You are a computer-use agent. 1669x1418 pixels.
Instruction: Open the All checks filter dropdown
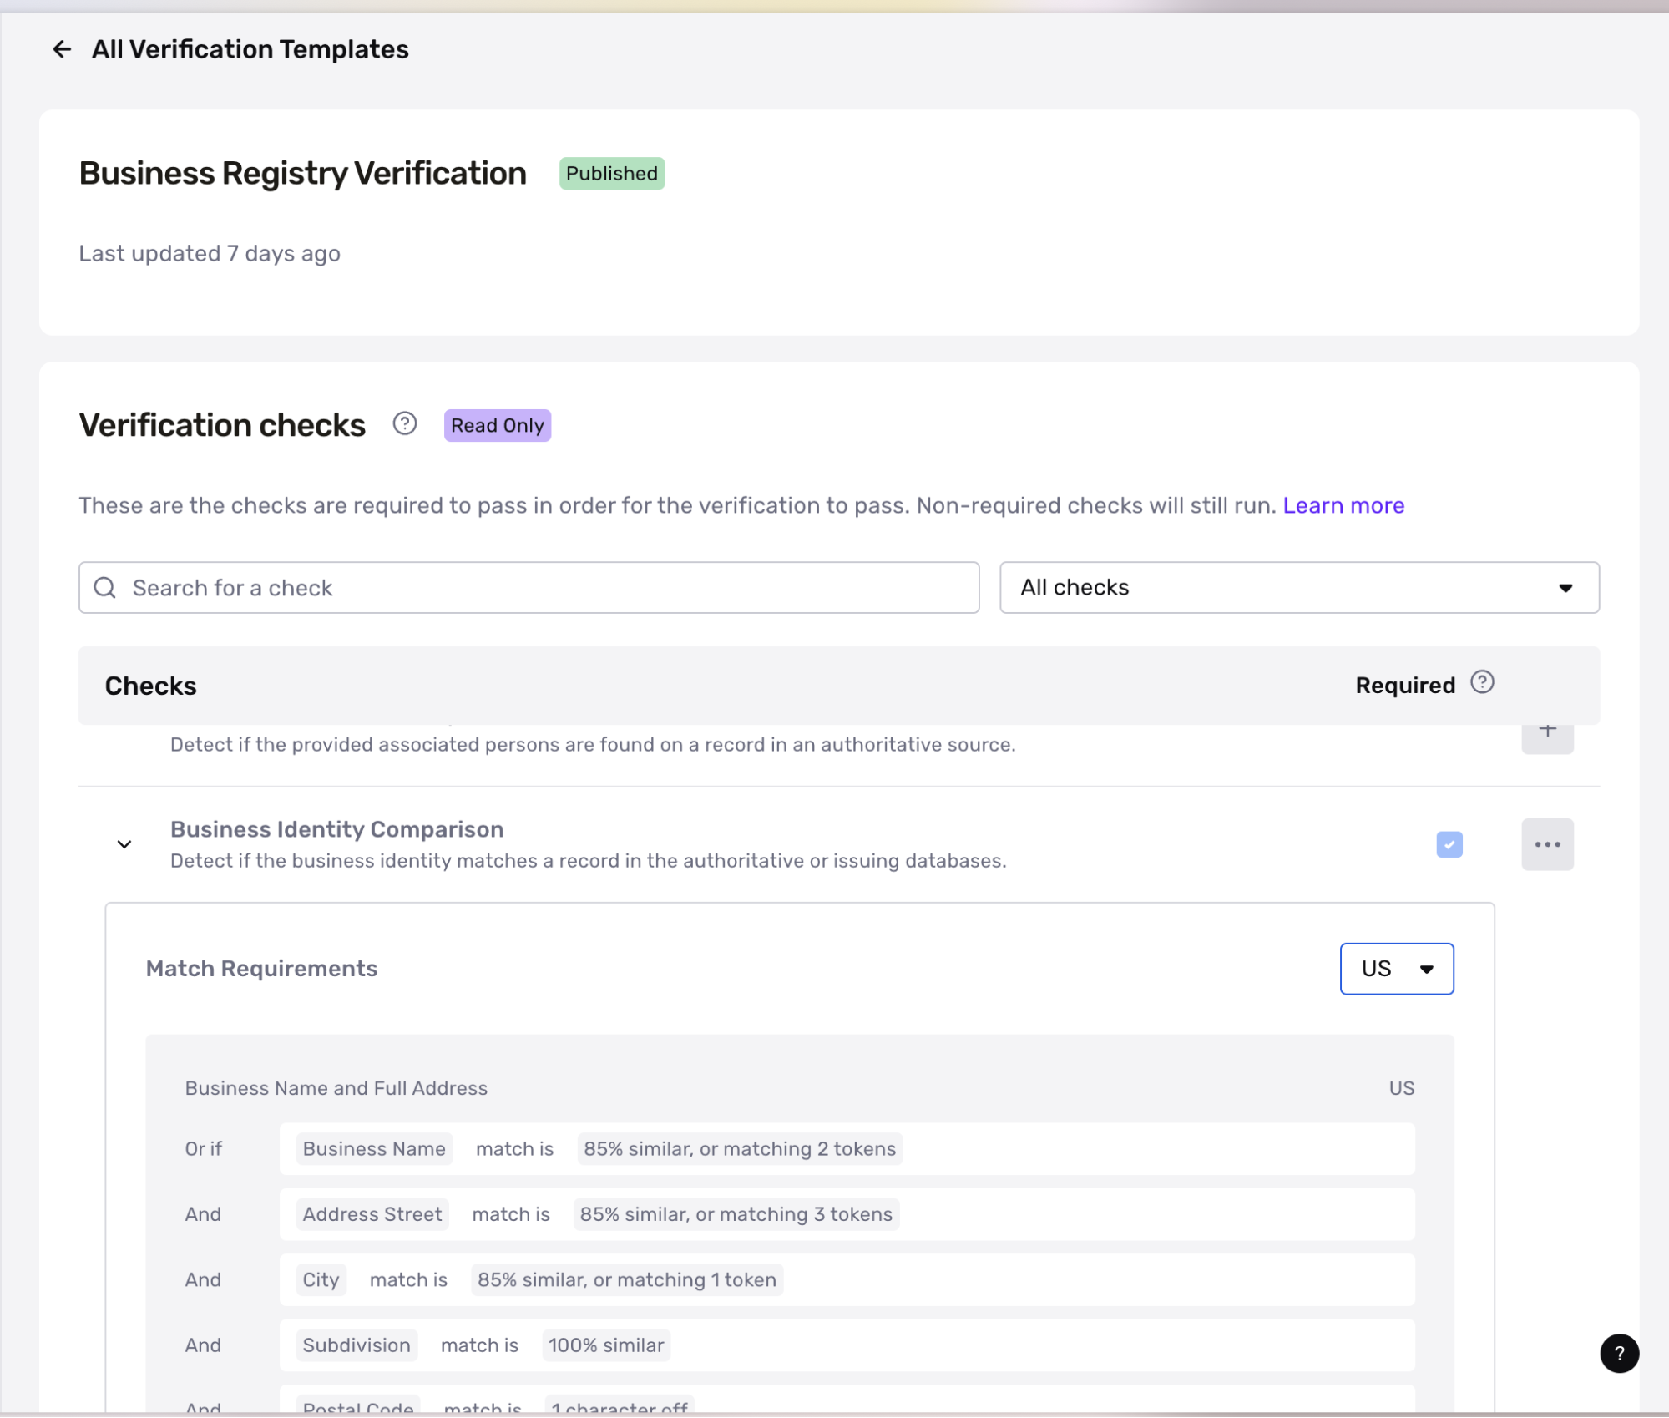click(1299, 588)
